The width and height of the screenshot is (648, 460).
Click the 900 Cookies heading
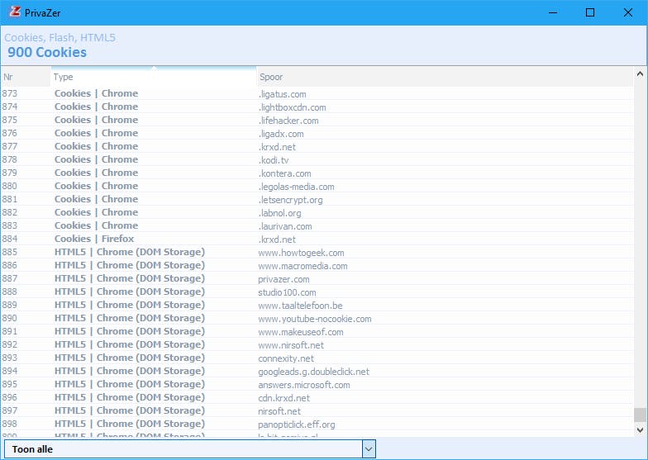tap(47, 52)
